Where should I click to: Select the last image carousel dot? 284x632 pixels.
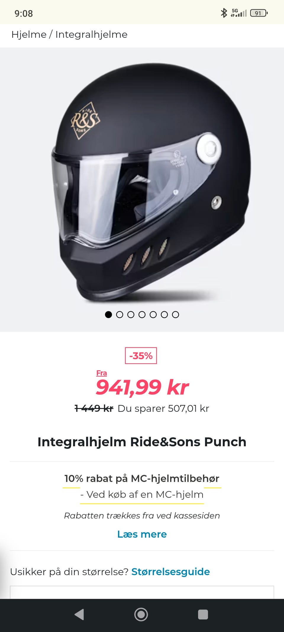pyautogui.click(x=175, y=315)
